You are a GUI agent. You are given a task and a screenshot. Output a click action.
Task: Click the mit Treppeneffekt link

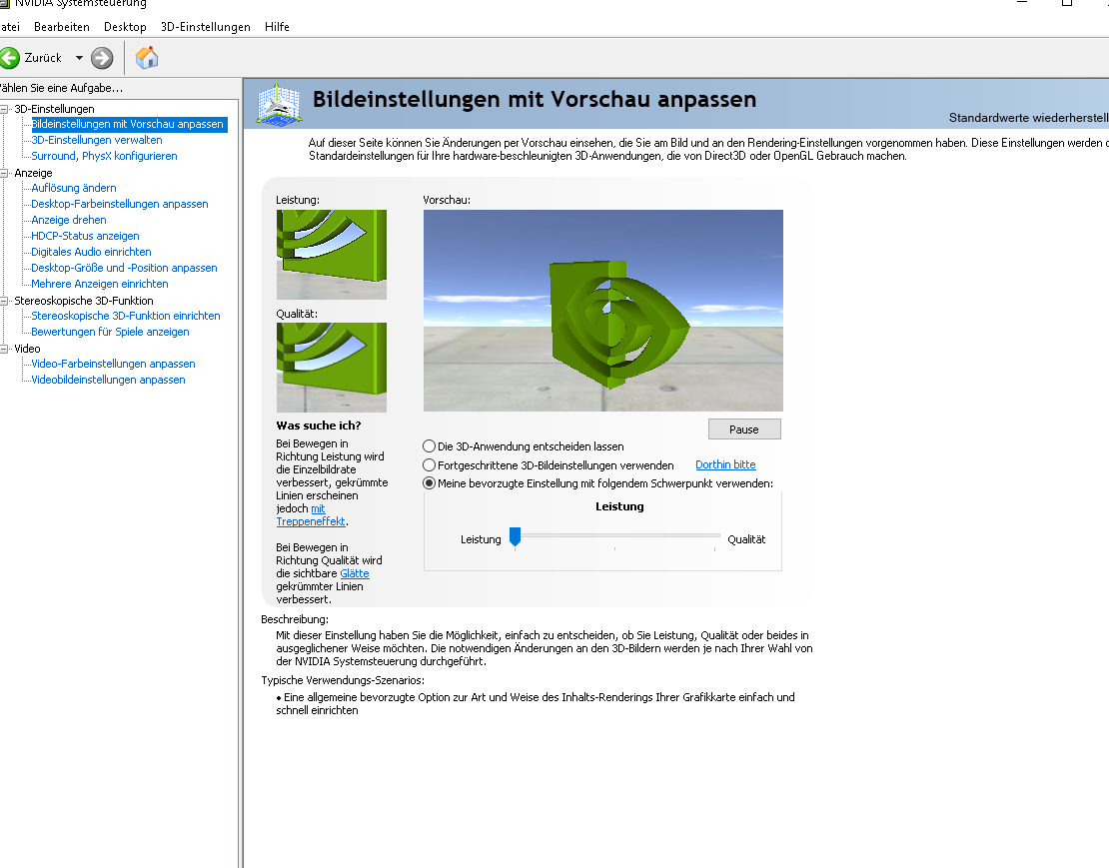coord(311,515)
